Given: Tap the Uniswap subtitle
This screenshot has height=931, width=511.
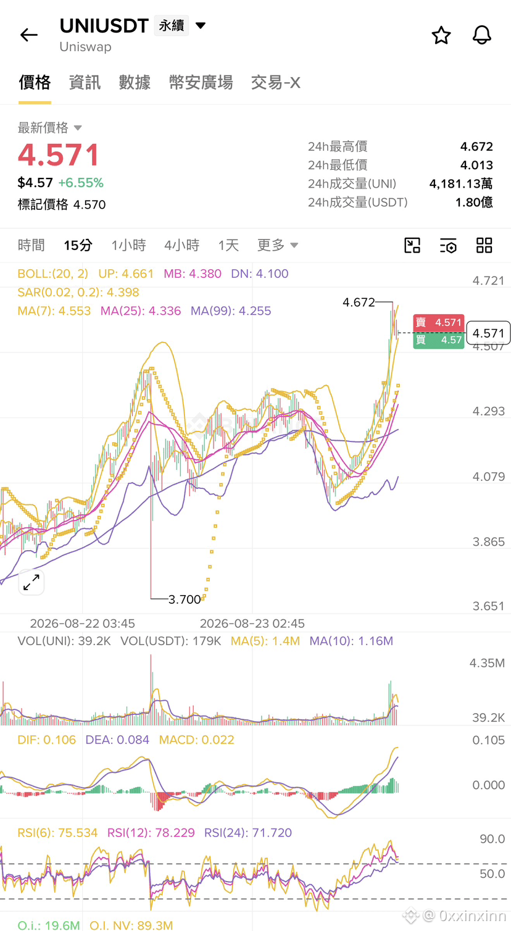Looking at the screenshot, I should coord(85,47).
